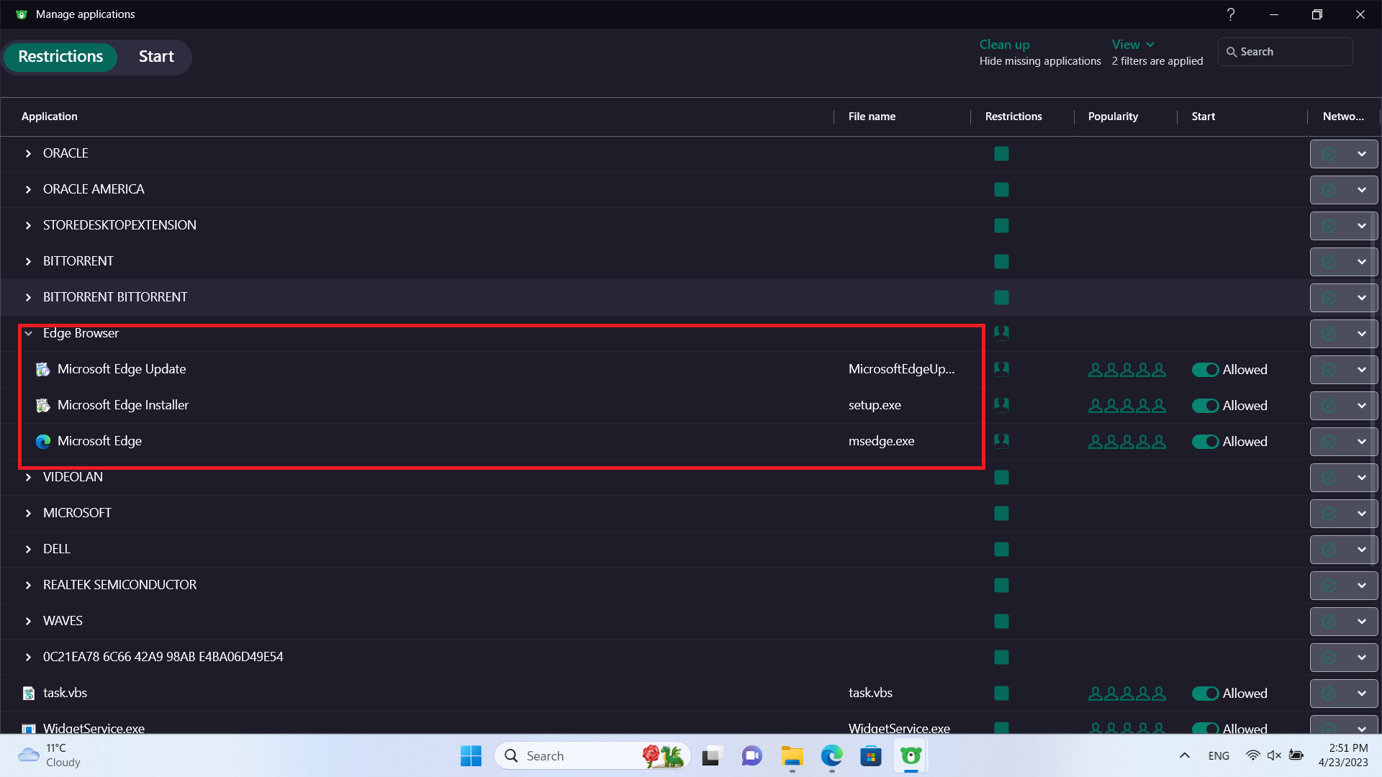Click the restriction flag icon for msedge.exe

click(x=1001, y=440)
